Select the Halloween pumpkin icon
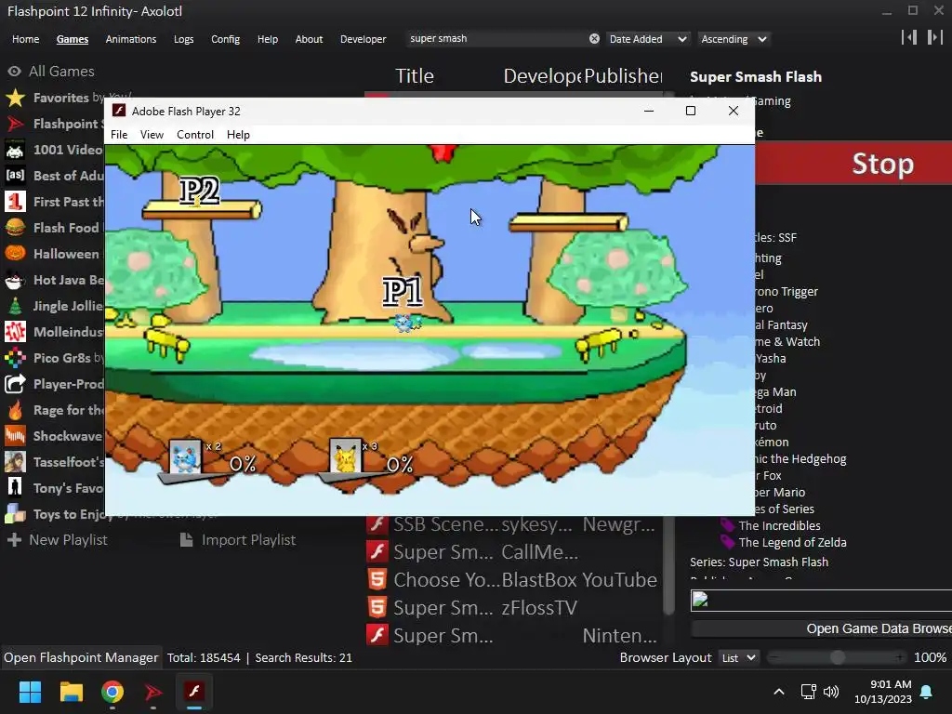Viewport: 952px width, 714px height. click(15, 254)
